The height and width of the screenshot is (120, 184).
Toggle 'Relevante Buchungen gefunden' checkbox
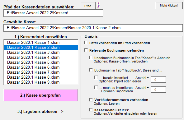86,50
